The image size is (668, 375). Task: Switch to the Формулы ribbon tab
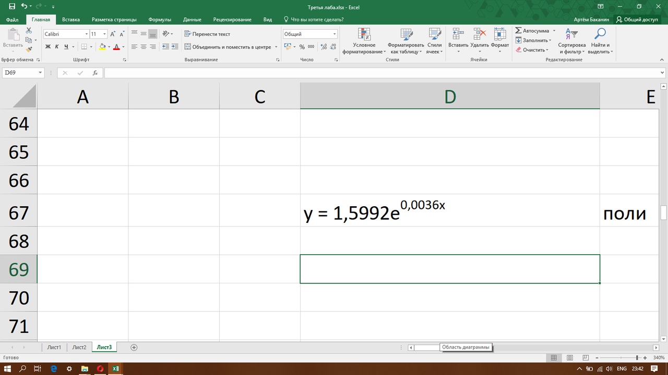(160, 20)
